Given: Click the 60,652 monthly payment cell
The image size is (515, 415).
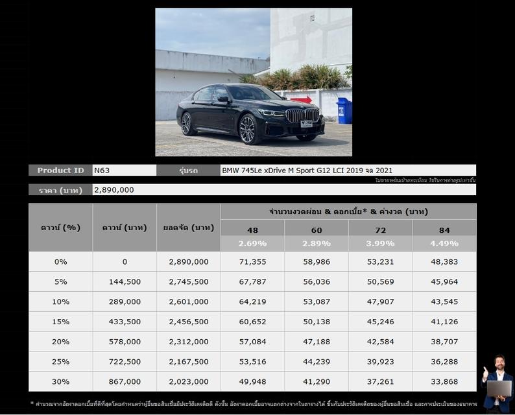Looking at the screenshot, I should point(252,322).
